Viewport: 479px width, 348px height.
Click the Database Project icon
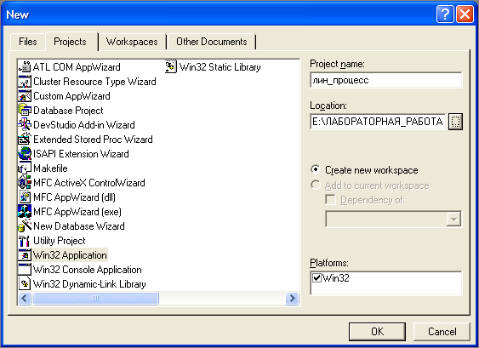pos(25,110)
